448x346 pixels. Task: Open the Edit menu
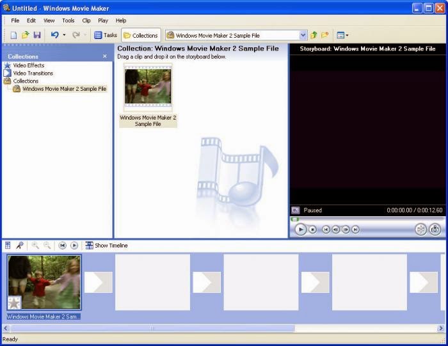pos(31,20)
